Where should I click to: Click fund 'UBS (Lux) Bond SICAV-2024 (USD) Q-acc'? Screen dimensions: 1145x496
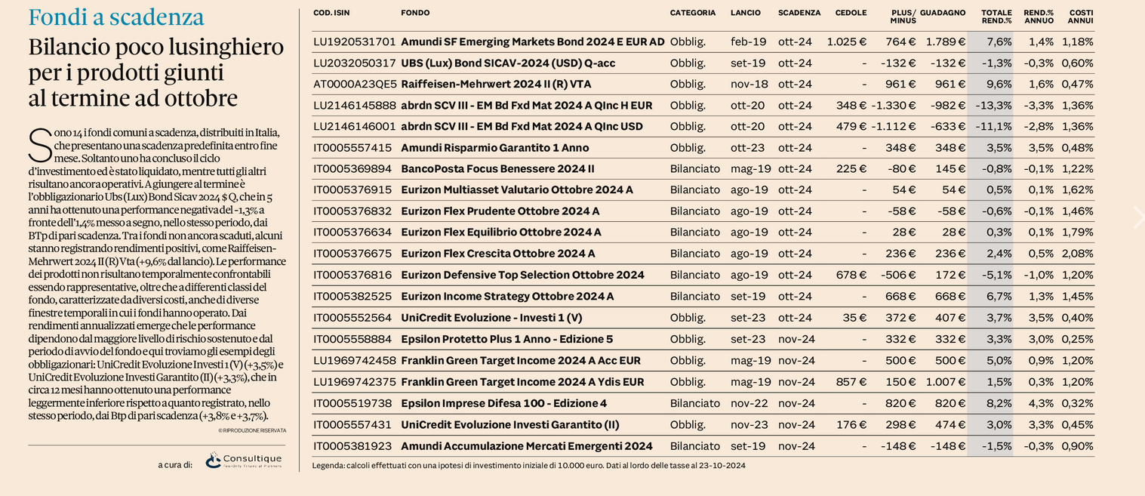point(508,63)
